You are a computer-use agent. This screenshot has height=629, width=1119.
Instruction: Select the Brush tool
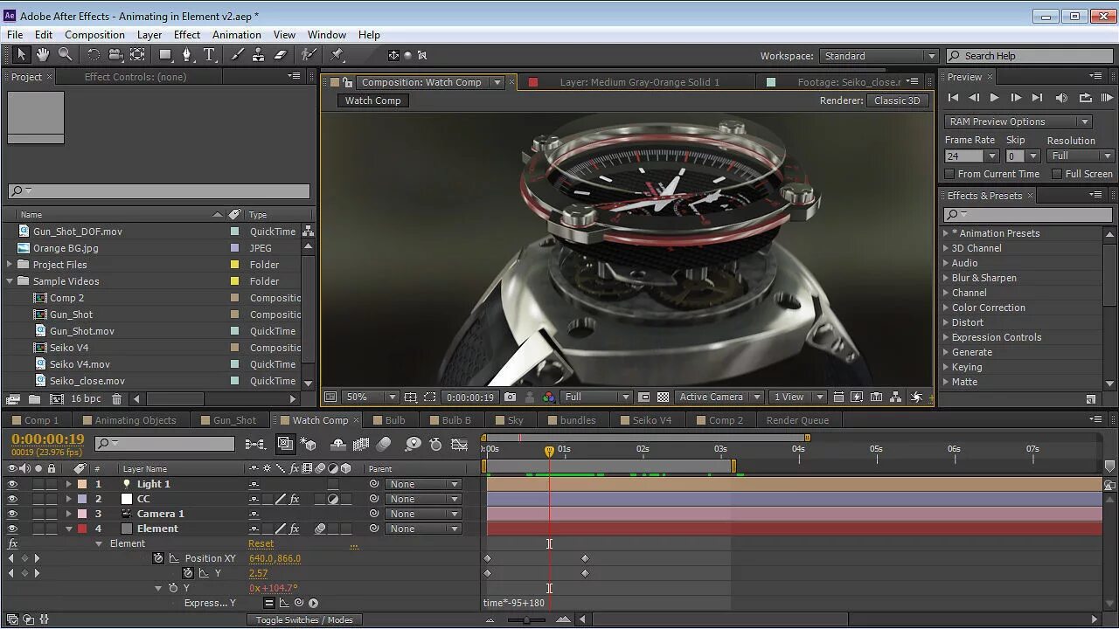pos(237,55)
